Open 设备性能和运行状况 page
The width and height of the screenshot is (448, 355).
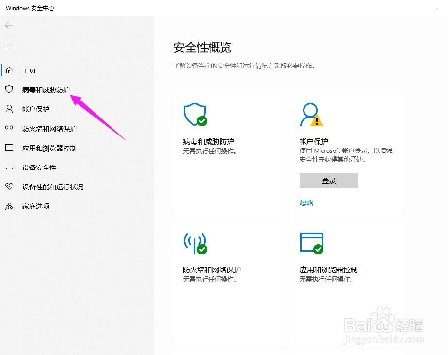[x=51, y=186]
